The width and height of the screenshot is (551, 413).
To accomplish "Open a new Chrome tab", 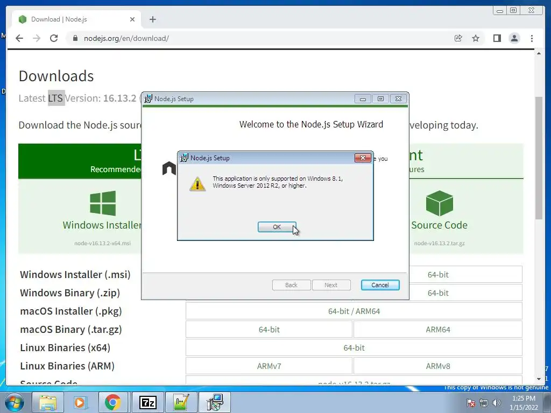I will pyautogui.click(x=152, y=19).
